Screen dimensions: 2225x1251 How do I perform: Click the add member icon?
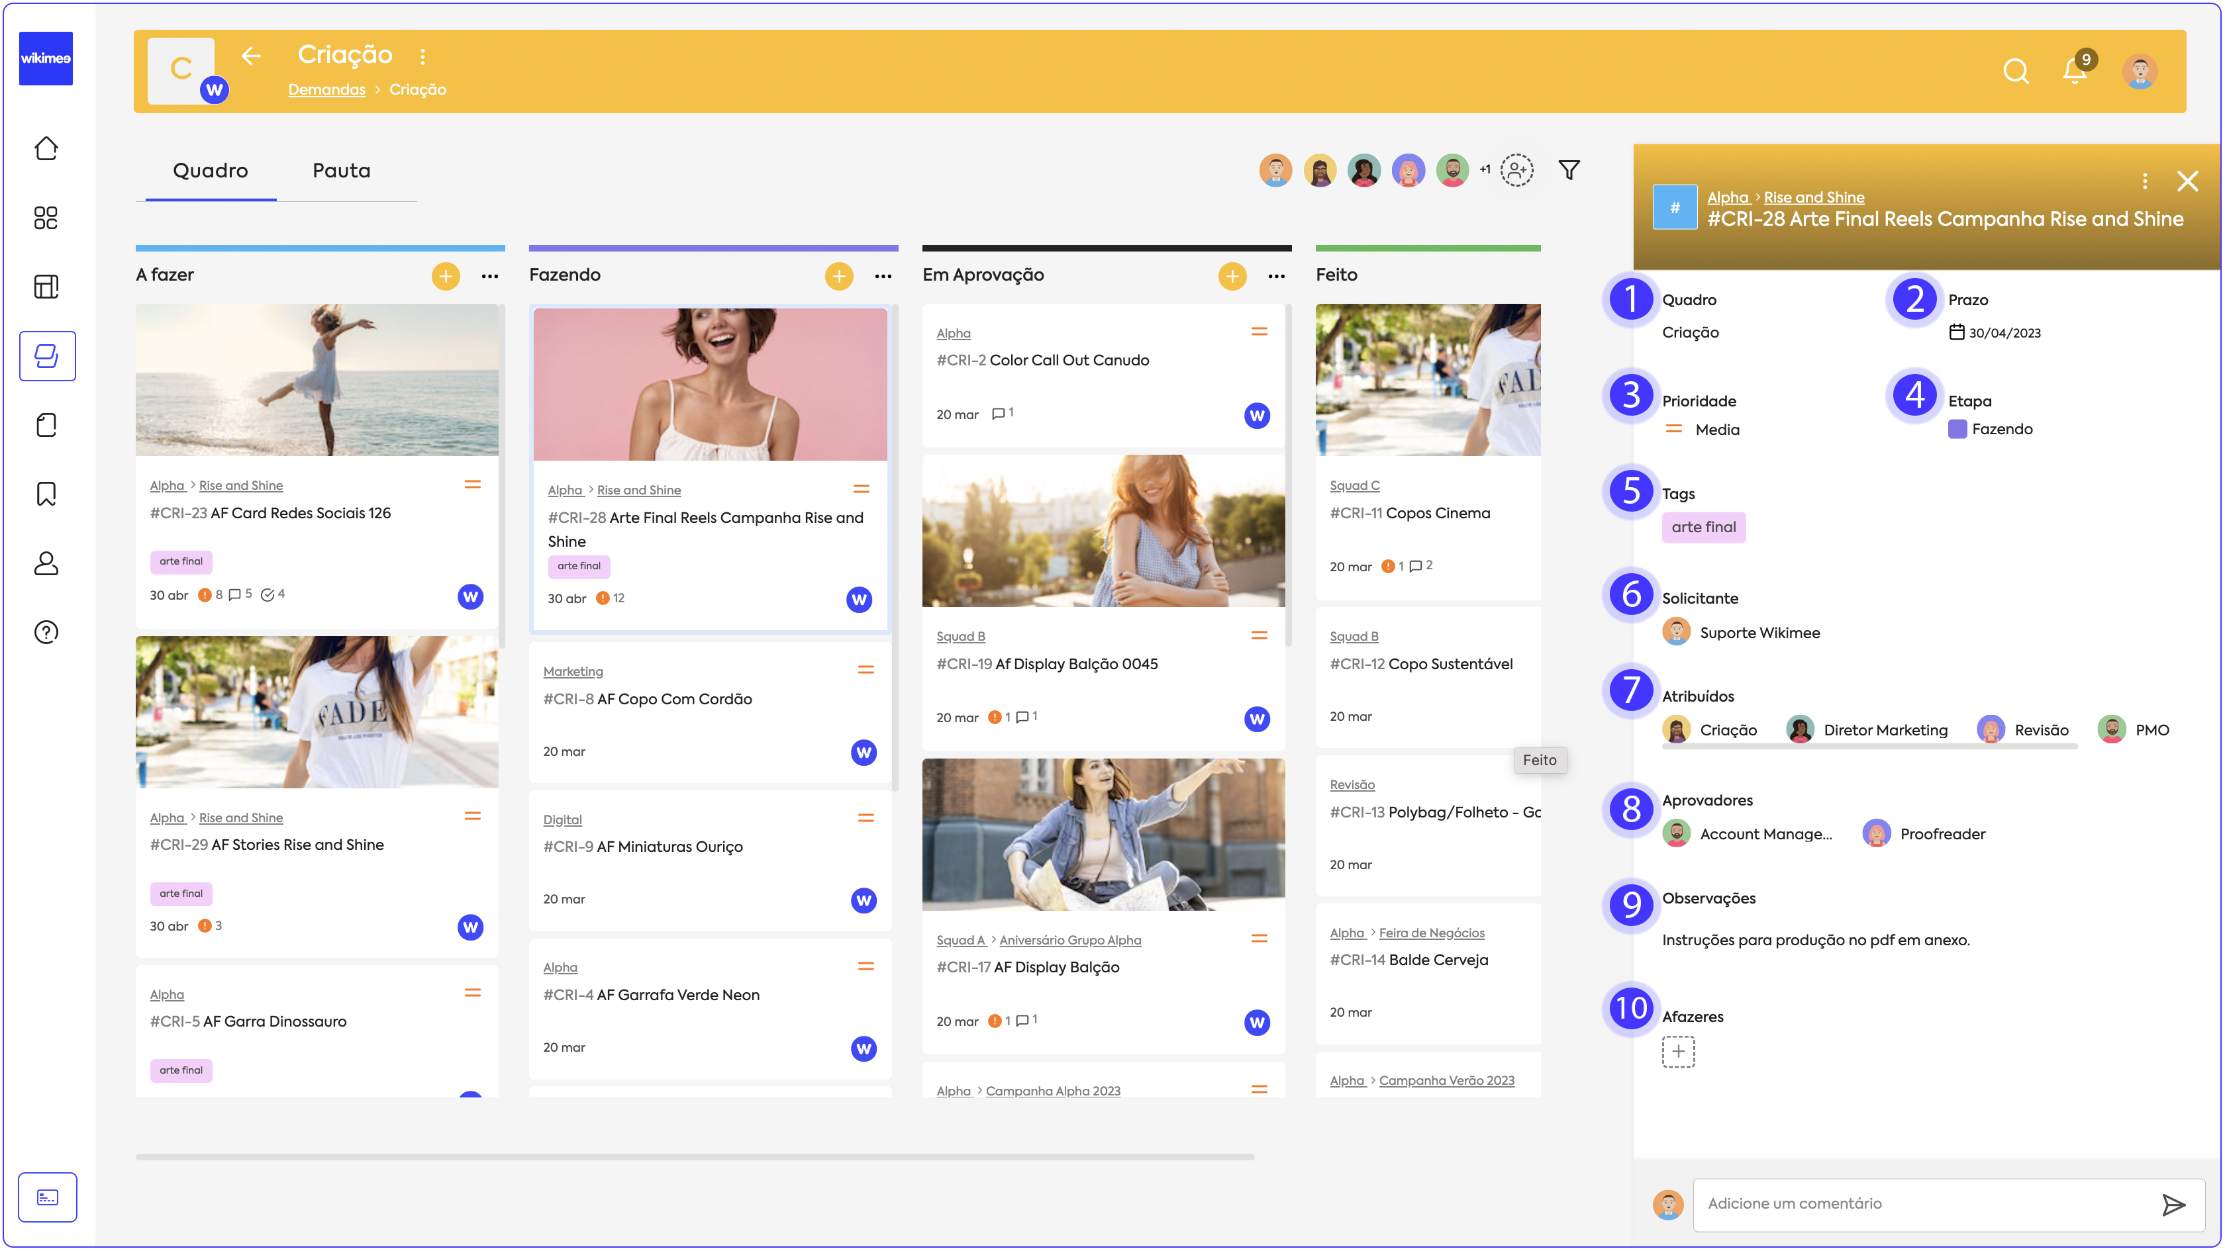(x=1516, y=170)
